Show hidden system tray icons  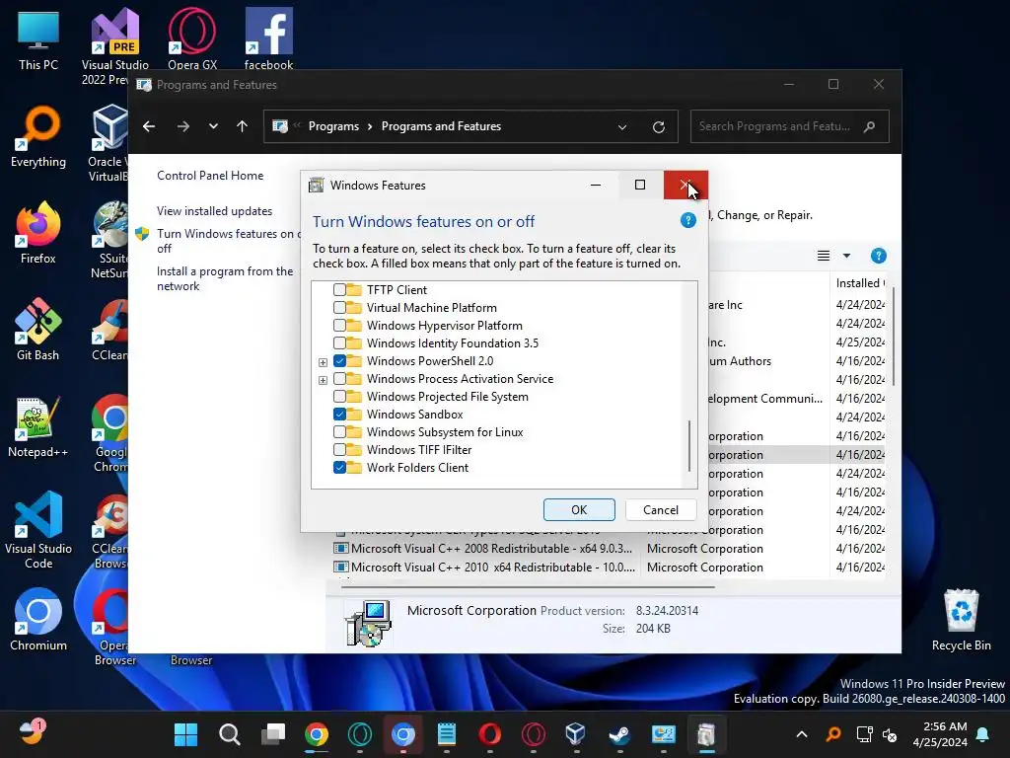click(x=802, y=734)
